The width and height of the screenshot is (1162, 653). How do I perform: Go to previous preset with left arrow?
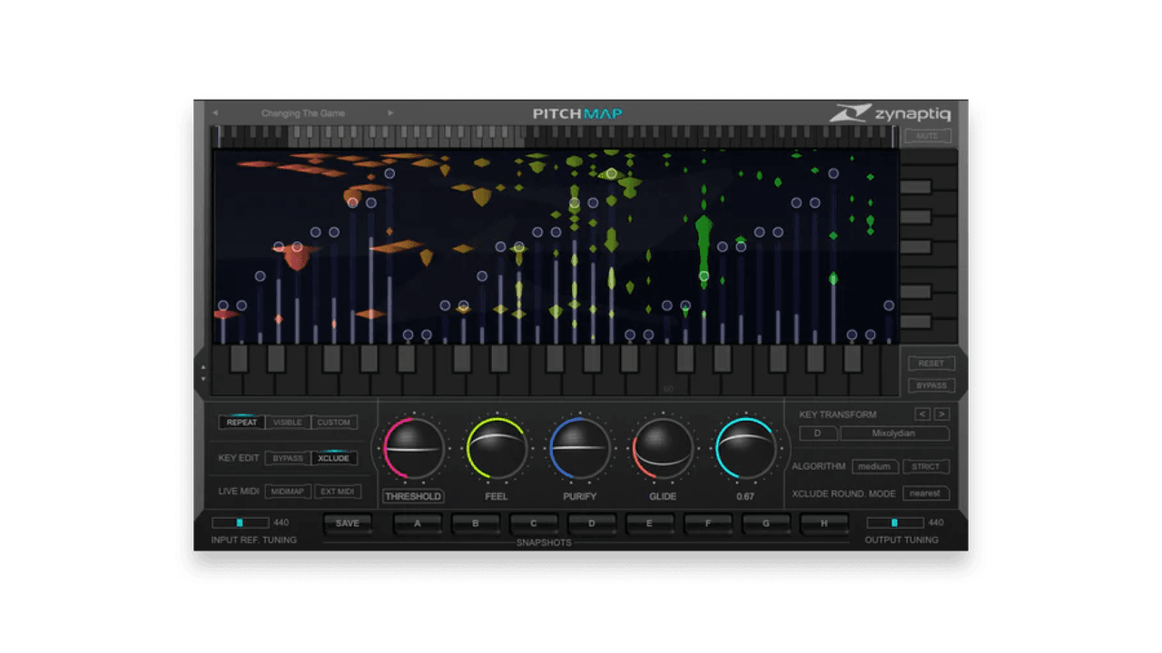(x=215, y=112)
